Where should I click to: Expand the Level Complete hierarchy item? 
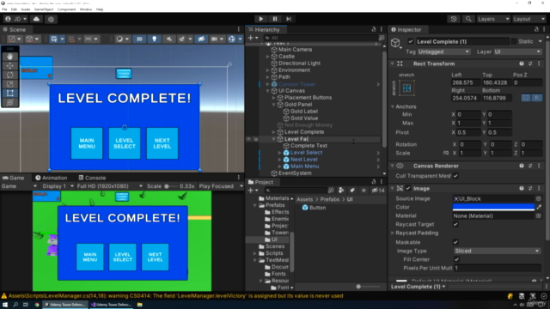pos(273,132)
